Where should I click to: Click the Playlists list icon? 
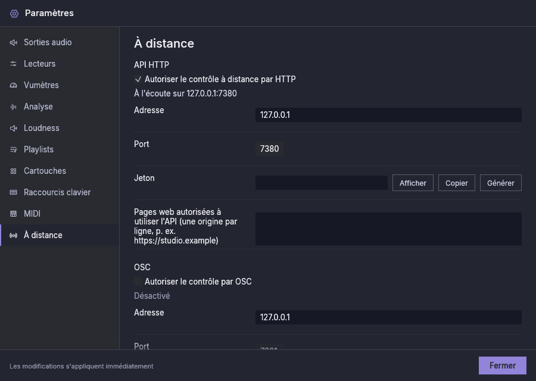click(13, 149)
